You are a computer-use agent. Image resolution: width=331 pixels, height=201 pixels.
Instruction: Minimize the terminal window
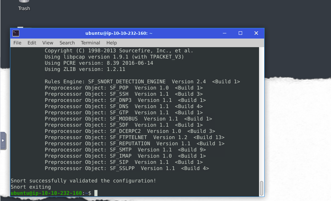click(225, 33)
